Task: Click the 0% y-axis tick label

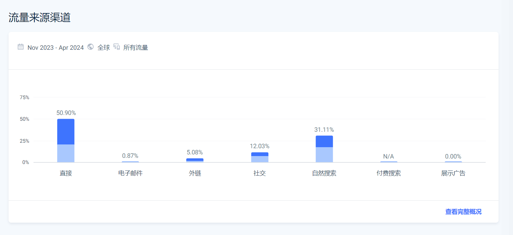Action: [26, 162]
